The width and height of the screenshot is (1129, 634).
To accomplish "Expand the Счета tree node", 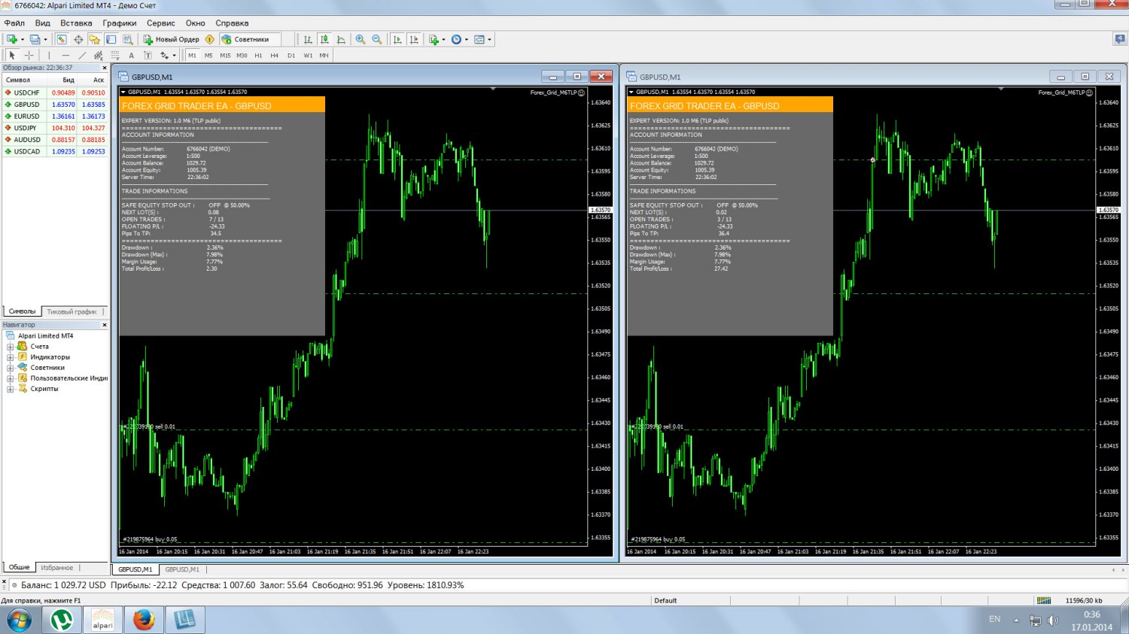I will [11, 347].
